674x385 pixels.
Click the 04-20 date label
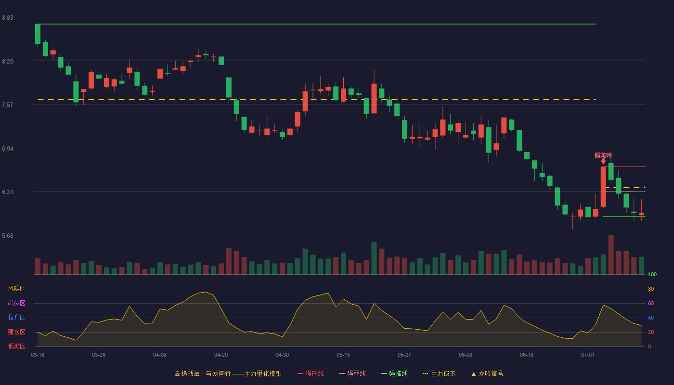click(221, 355)
